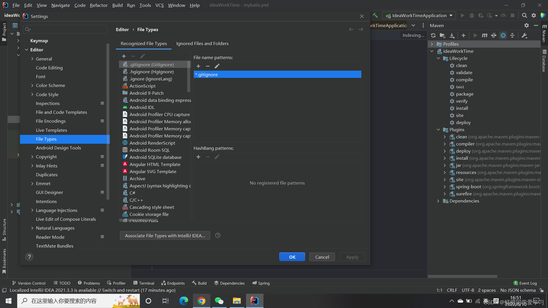The image size is (548, 308).
Task: Click the Associate File Types with IntelliJ IDEA button
Action: pos(165,235)
